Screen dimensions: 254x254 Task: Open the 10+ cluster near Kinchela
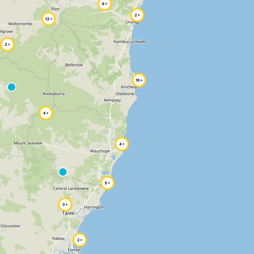coord(139,80)
